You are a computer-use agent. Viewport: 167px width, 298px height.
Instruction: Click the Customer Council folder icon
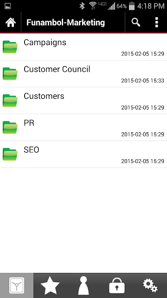pos(10,74)
